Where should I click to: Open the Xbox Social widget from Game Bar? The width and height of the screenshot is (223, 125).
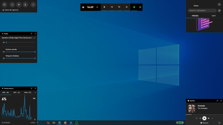point(126,7)
